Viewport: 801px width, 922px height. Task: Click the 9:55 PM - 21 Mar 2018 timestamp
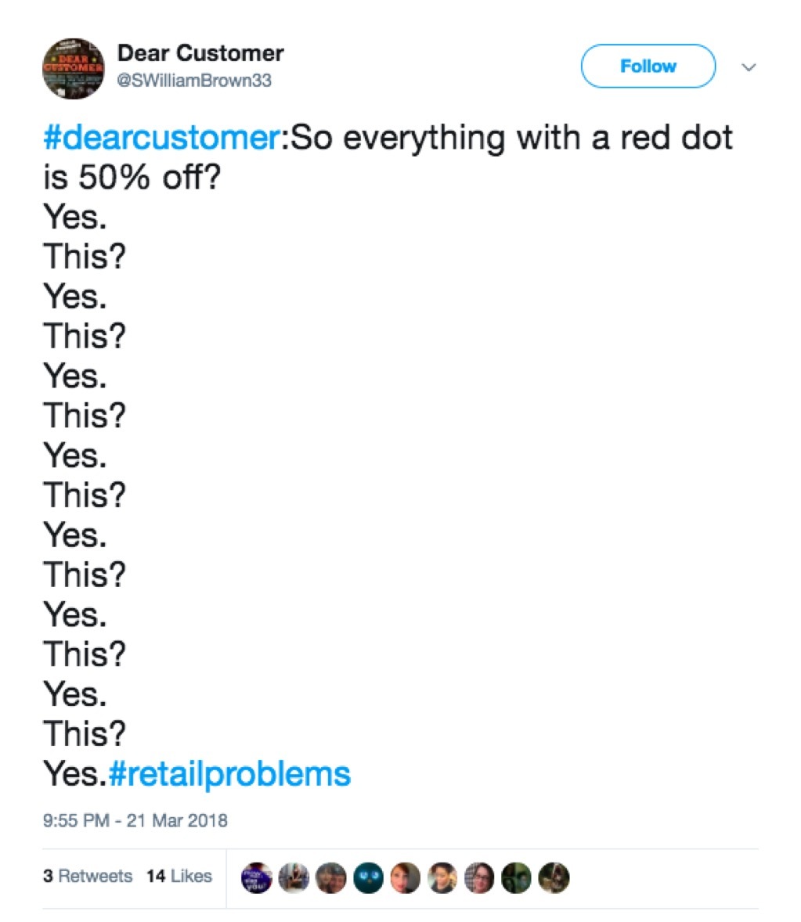(x=135, y=820)
